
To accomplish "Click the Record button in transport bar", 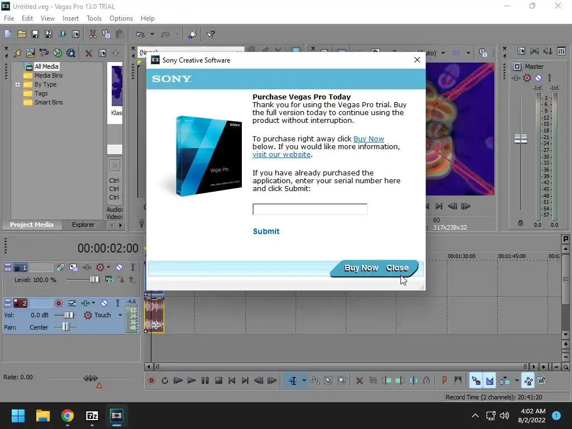I will (x=151, y=381).
